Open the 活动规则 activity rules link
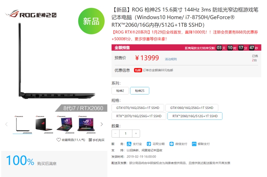This screenshot has width=267, height=177. point(171,59)
